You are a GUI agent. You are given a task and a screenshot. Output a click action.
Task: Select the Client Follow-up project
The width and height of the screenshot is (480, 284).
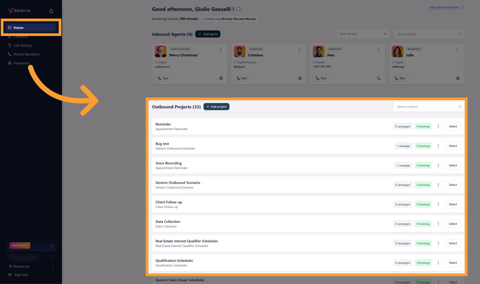pos(453,204)
